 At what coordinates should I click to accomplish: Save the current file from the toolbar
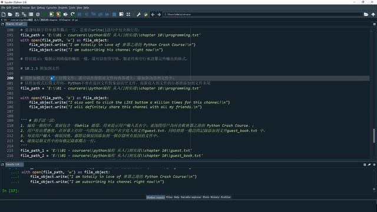coord(17,14)
